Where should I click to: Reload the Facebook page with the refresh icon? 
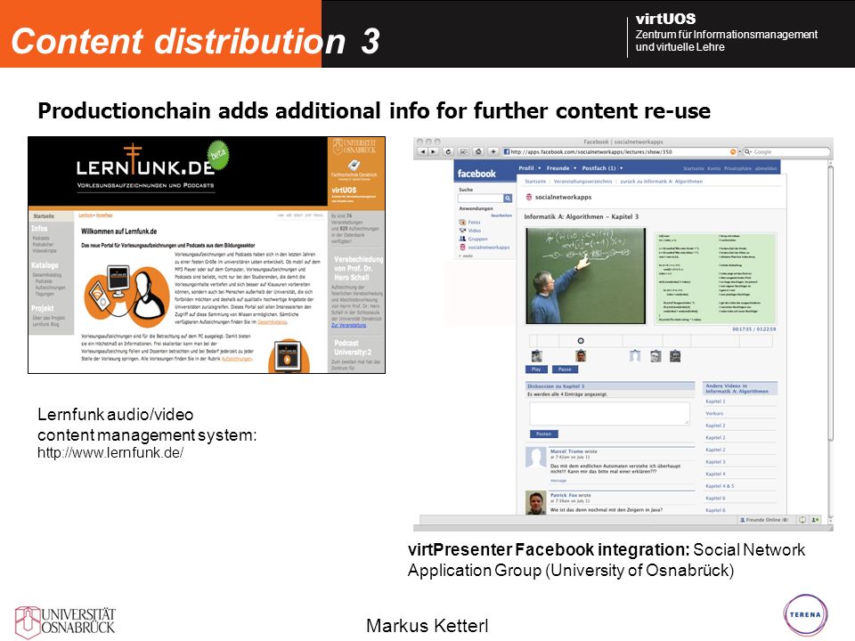point(448,151)
